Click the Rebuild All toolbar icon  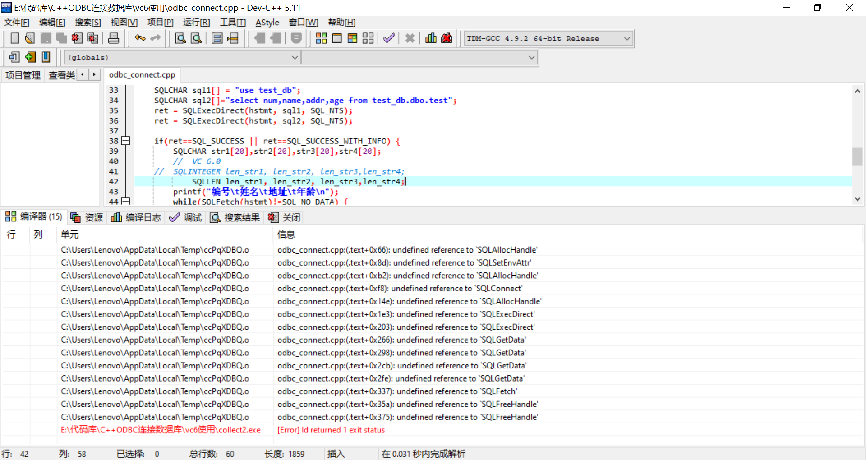pyautogui.click(x=368, y=38)
